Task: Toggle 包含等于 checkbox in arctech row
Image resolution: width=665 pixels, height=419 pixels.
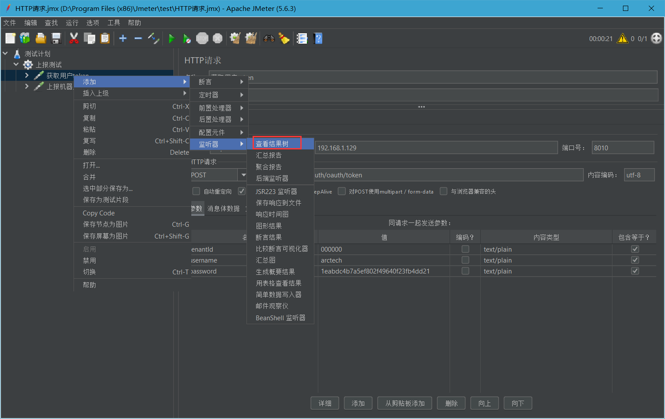Action: [x=635, y=260]
